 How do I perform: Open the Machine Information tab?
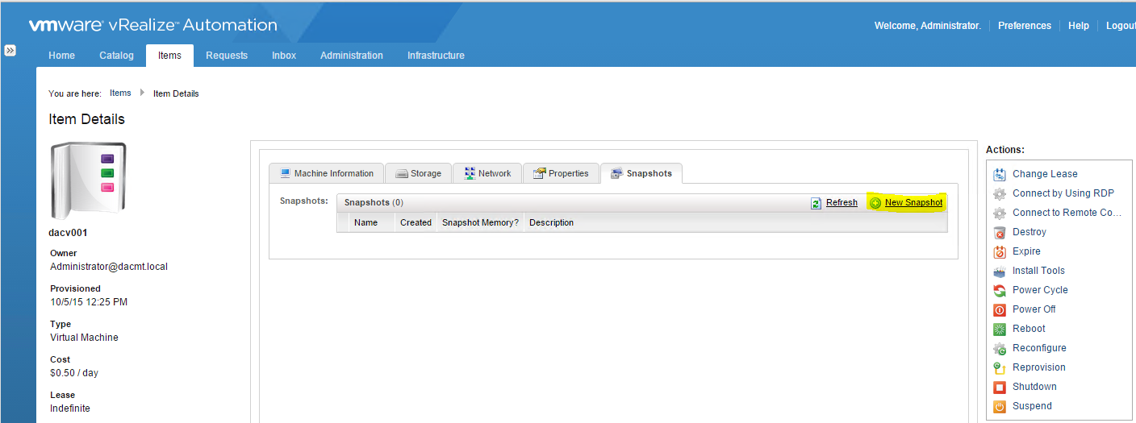coord(326,173)
